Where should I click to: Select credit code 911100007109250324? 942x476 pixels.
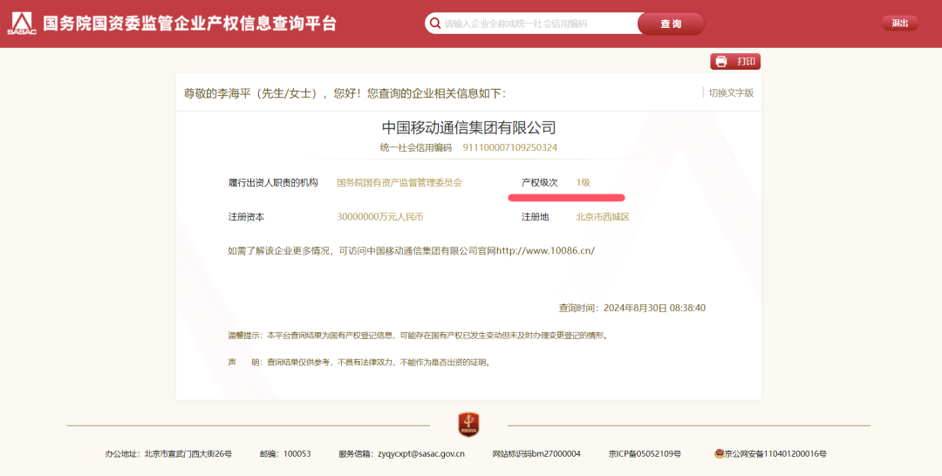(510, 147)
